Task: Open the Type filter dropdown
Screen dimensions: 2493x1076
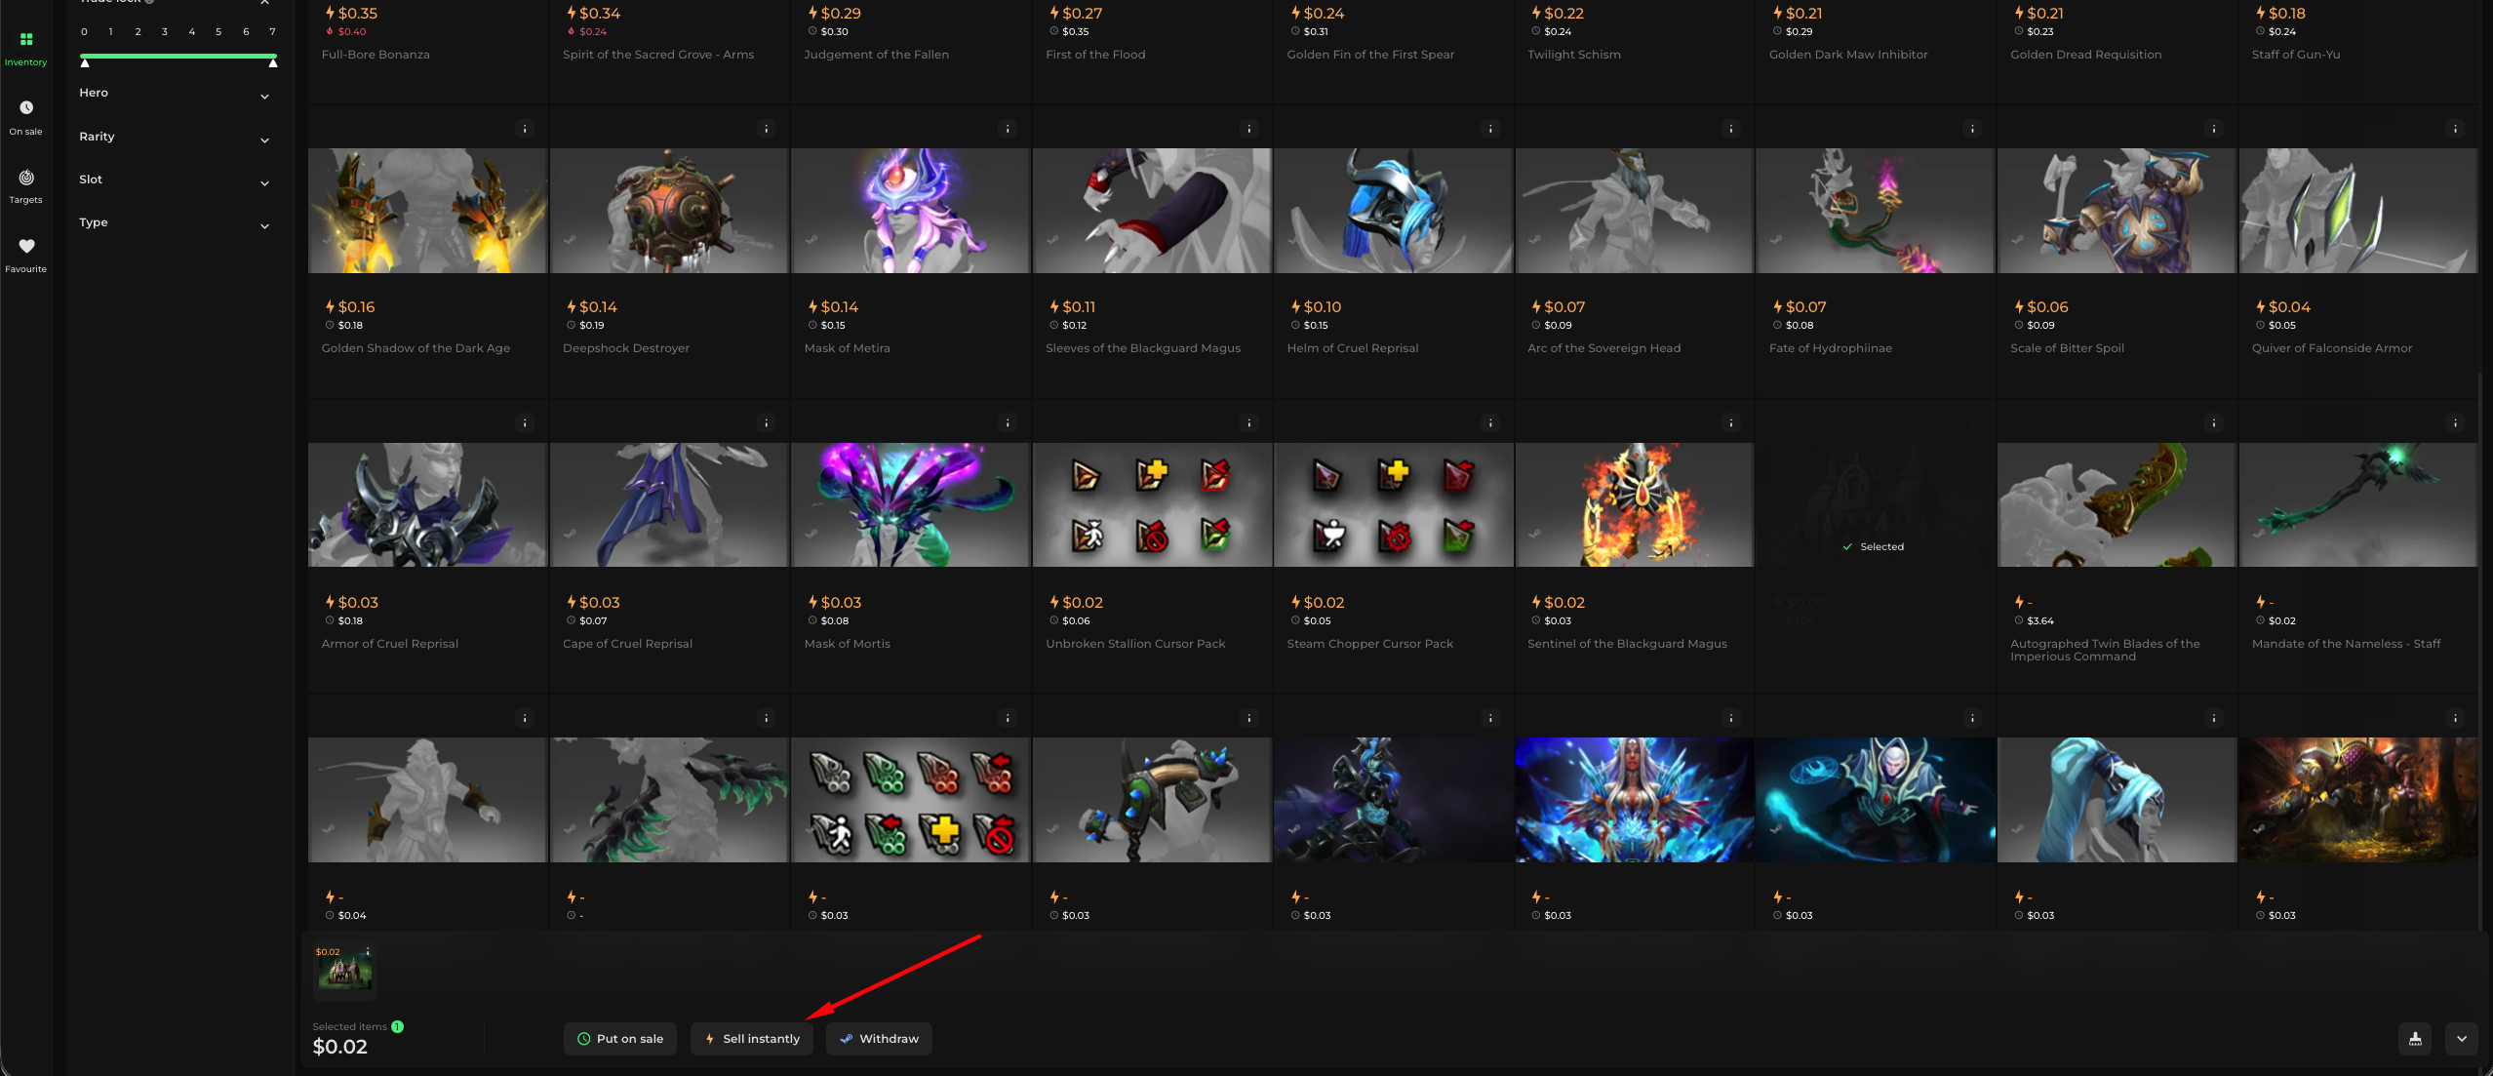Action: [175, 223]
